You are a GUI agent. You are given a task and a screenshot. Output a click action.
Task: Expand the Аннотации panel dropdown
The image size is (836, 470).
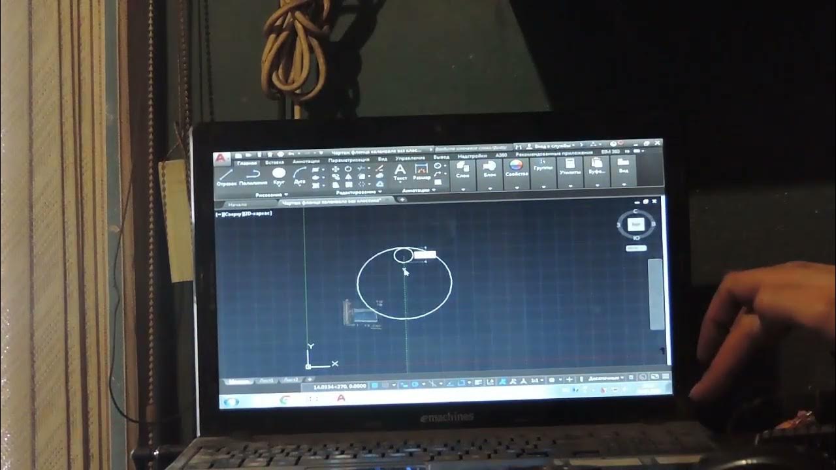421,191
